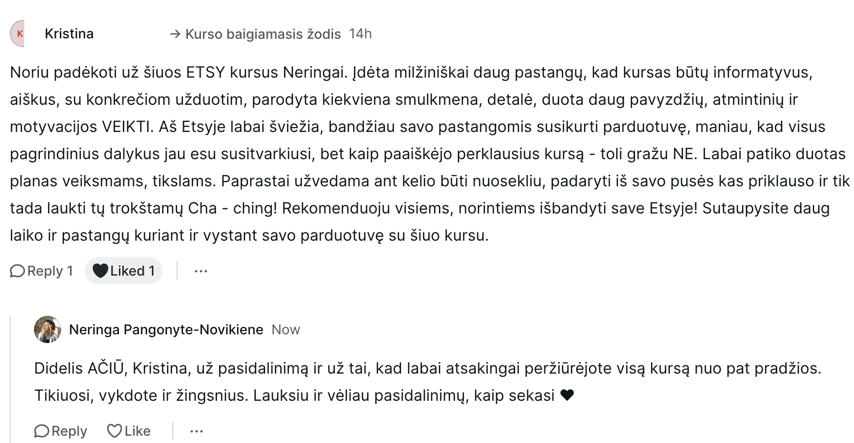
Task: Expand the three-dot menu on Neringa's reply
Action: 196,431
